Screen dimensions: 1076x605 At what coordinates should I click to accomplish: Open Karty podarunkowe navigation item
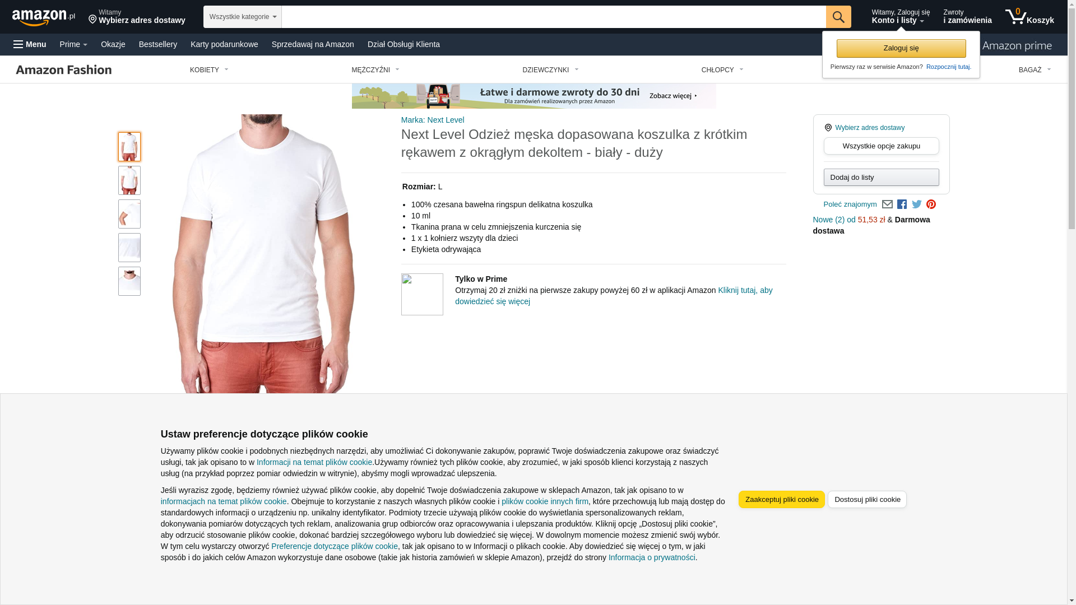224,44
